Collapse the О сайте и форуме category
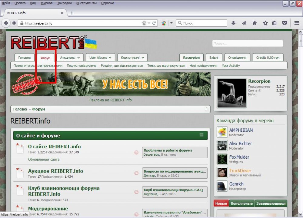Screen dimensions: 303x218 tap(201, 135)
